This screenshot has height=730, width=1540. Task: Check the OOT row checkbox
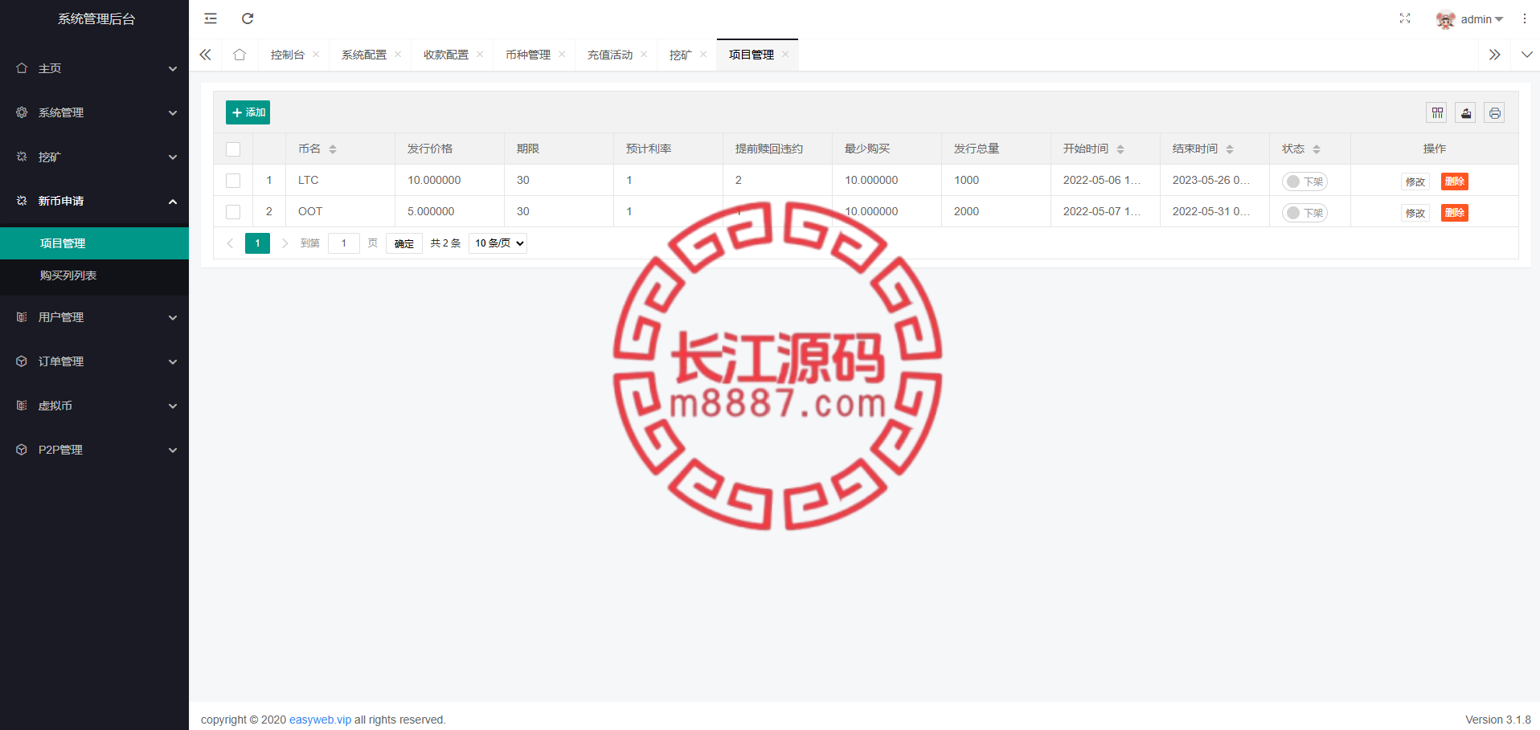(233, 212)
